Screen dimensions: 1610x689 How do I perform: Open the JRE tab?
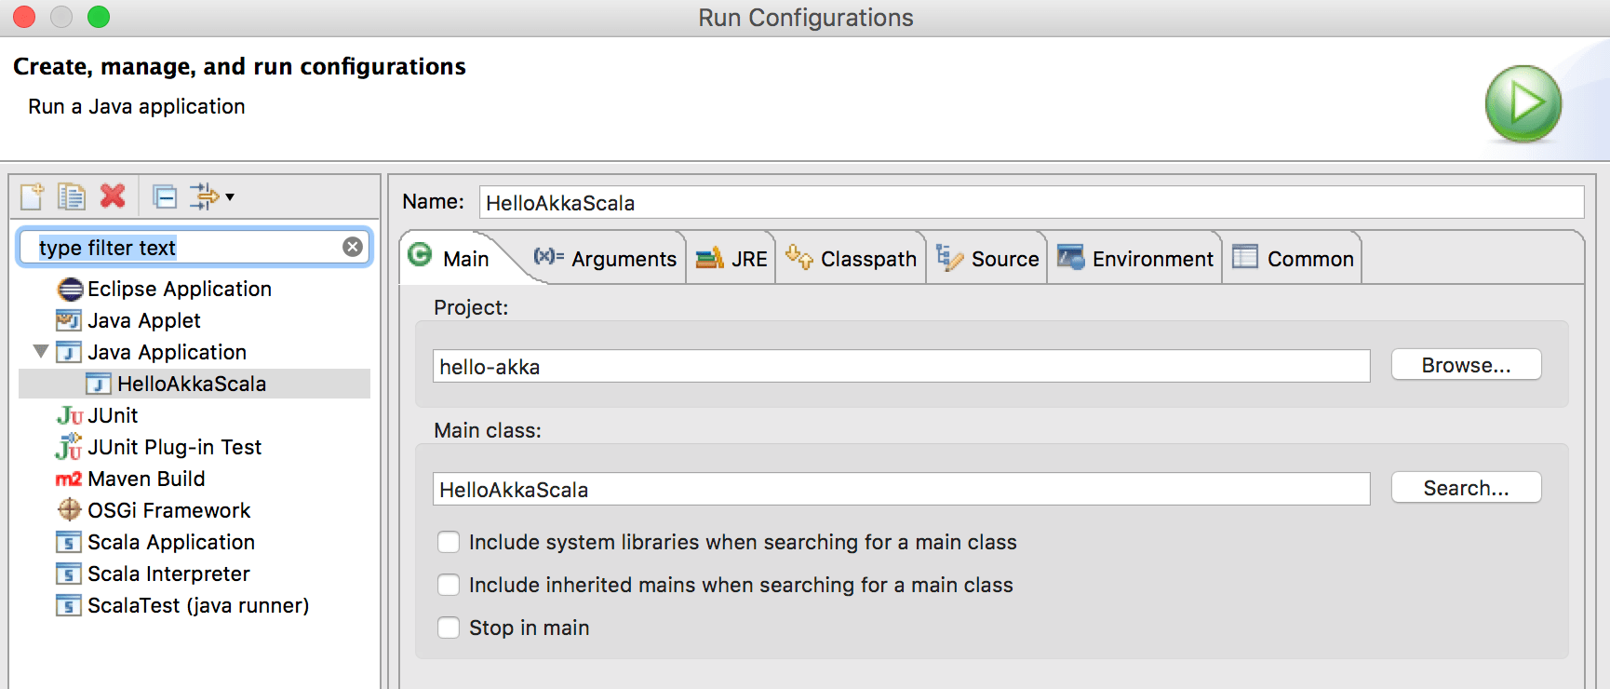731,258
